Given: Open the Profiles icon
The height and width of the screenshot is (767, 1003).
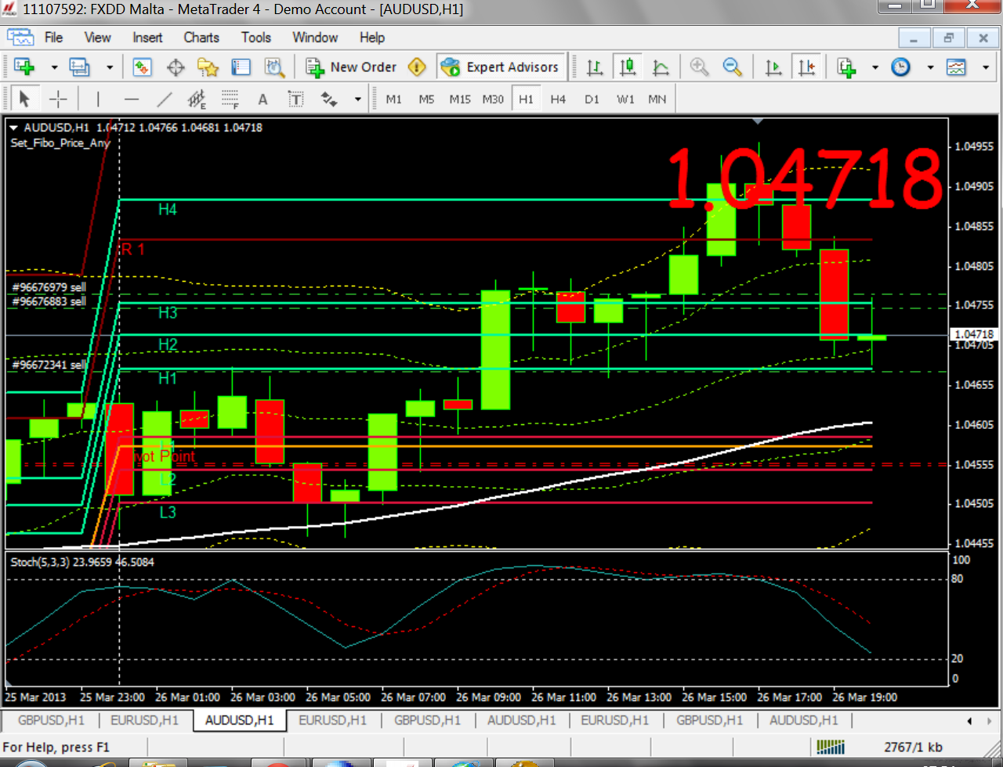Looking at the screenshot, I should coord(79,67).
